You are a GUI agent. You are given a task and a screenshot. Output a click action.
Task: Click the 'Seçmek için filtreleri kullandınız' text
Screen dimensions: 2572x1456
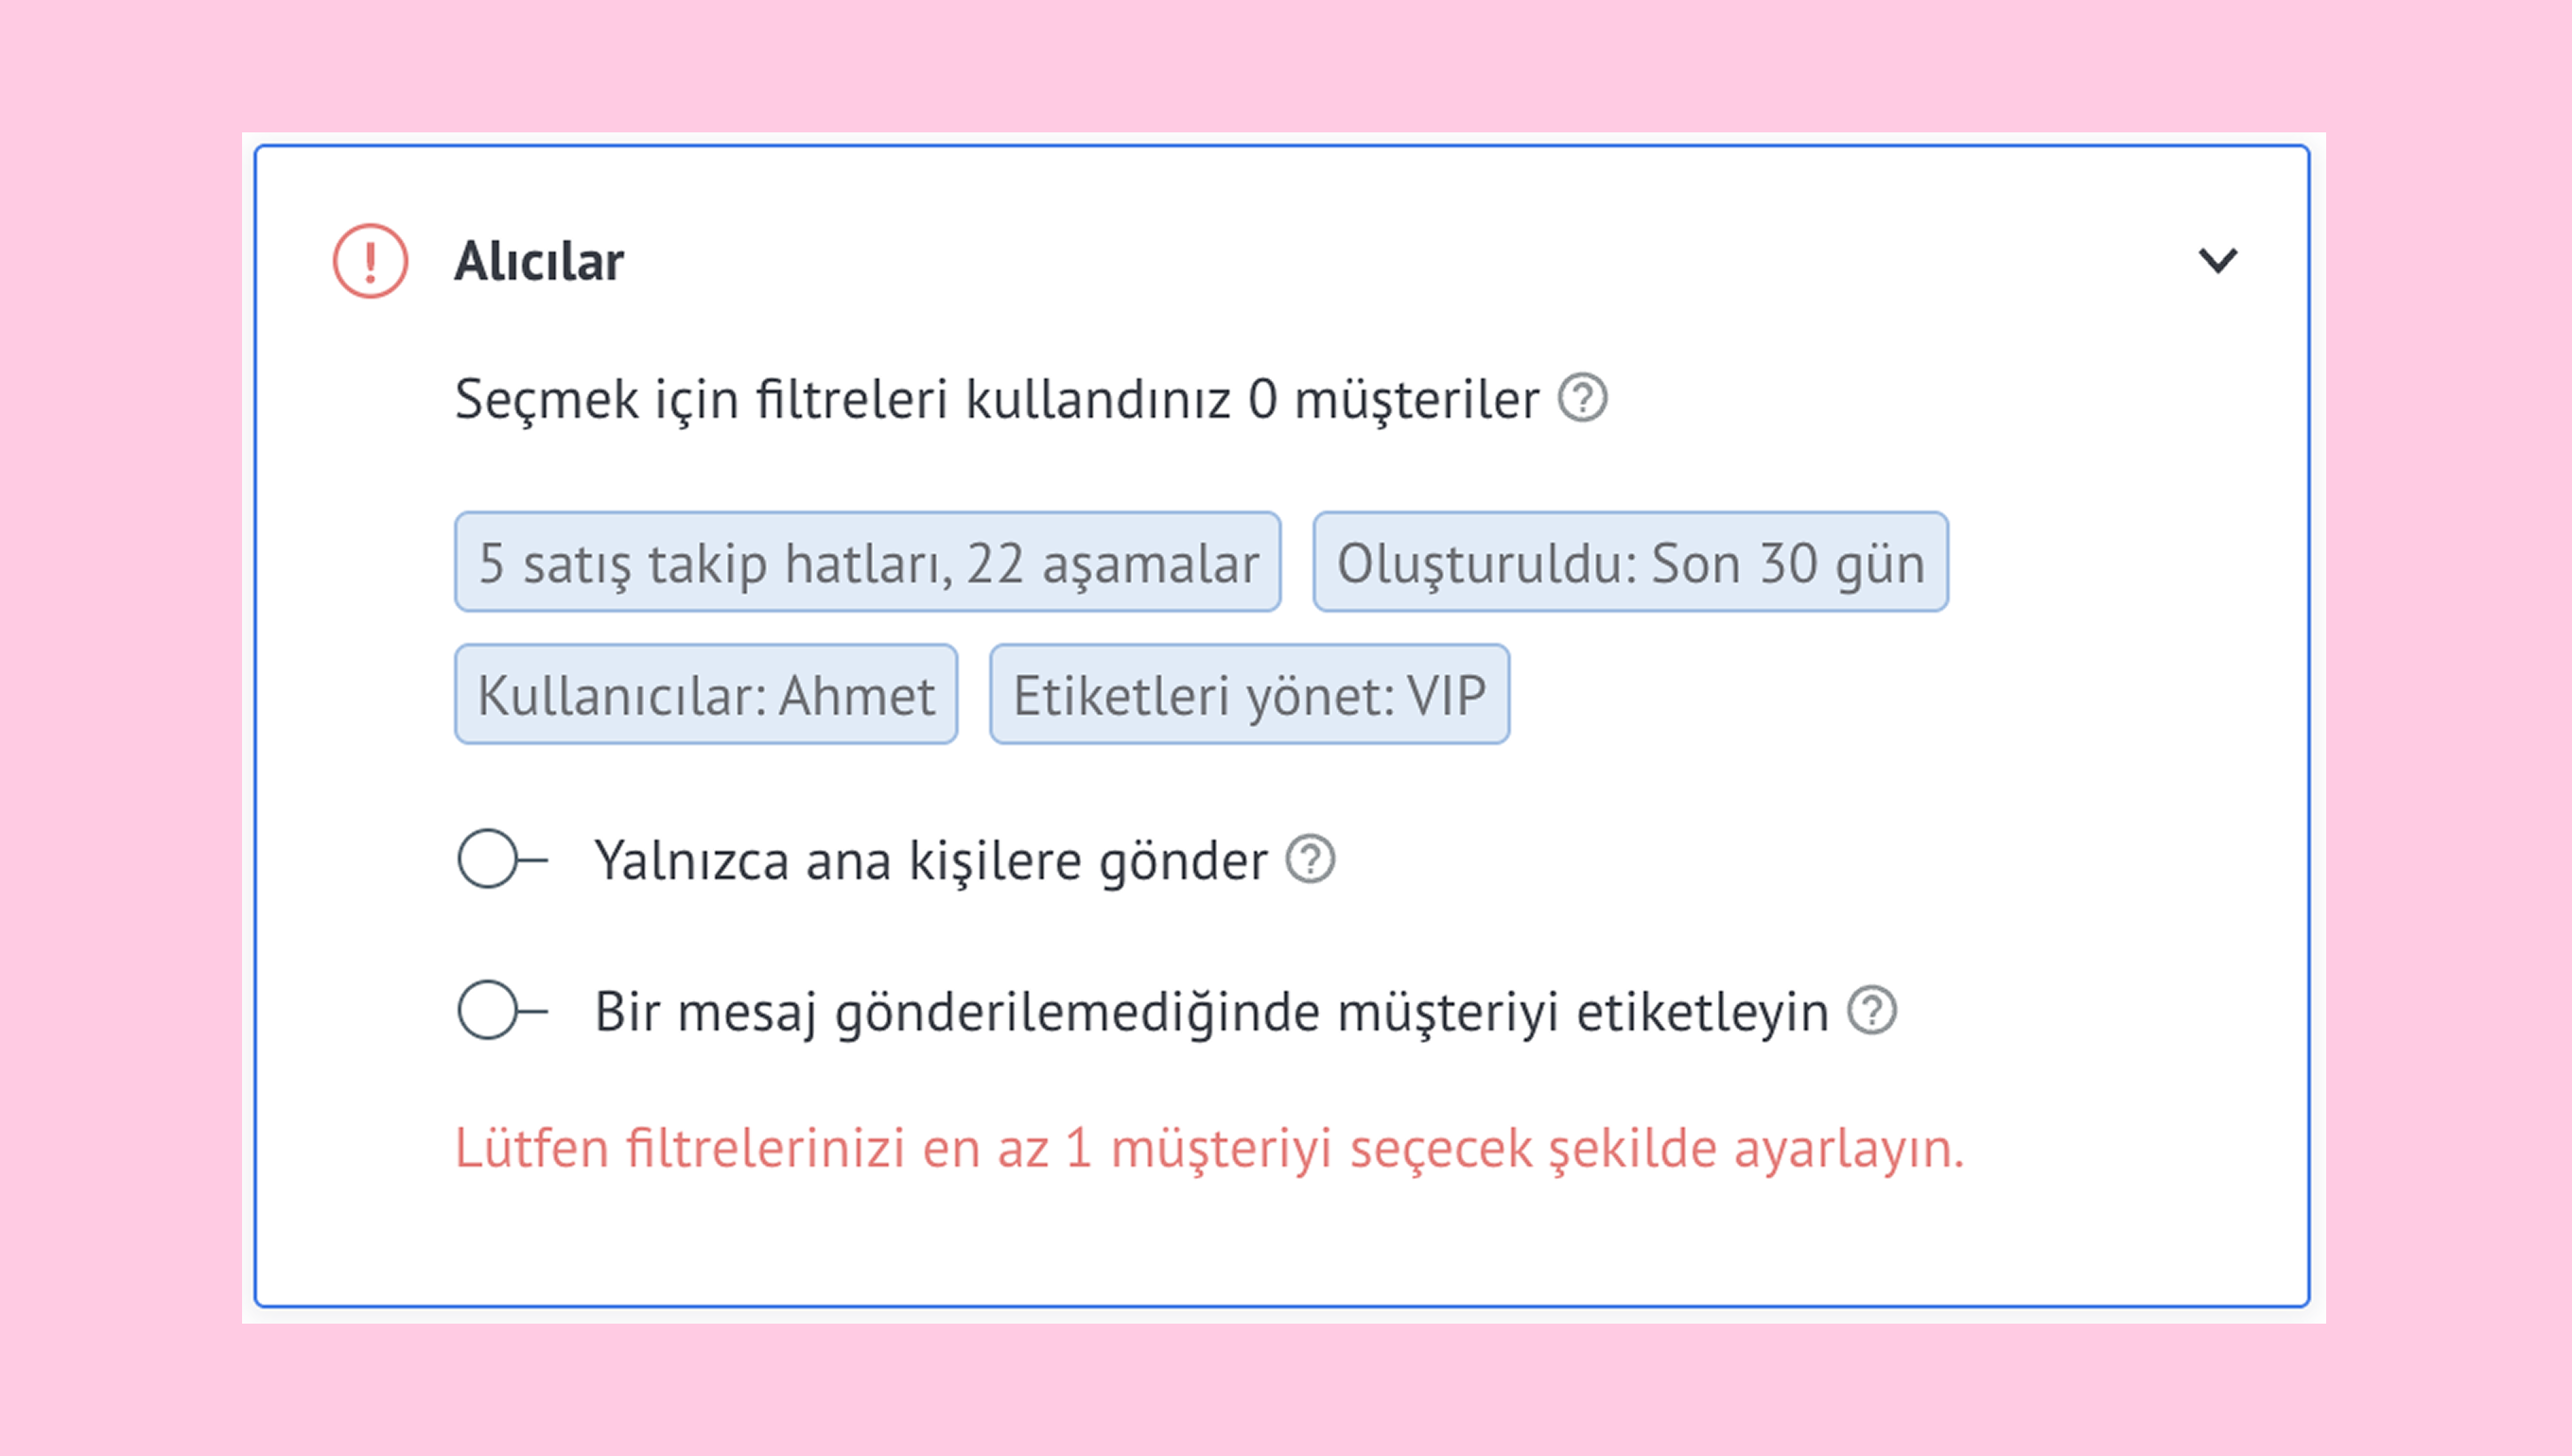[843, 399]
